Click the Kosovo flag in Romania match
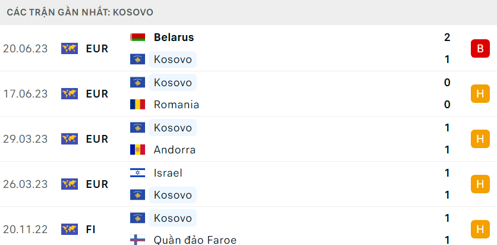497x245 pixels. coord(137,83)
